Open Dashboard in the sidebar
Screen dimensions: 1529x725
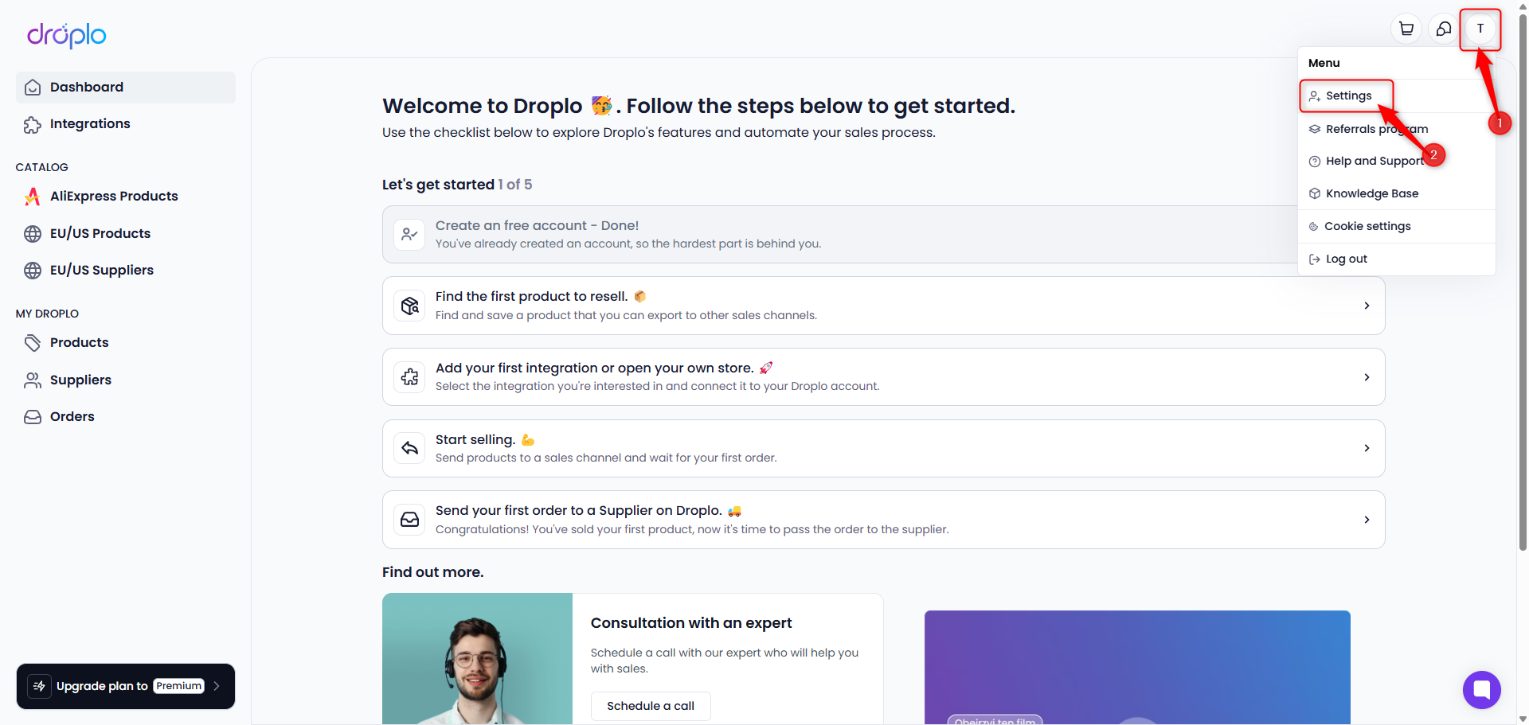126,88
